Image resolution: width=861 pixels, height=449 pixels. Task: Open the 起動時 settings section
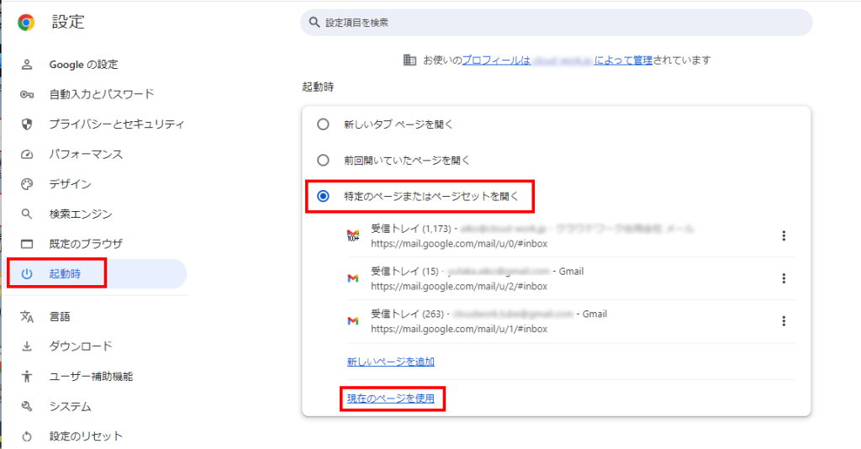click(x=65, y=274)
